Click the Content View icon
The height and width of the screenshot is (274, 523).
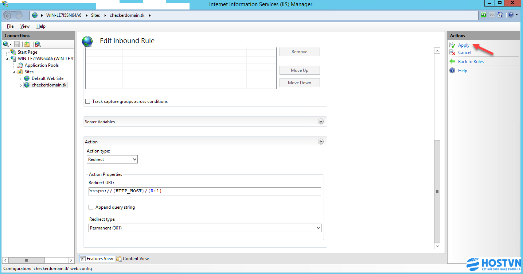(119, 259)
